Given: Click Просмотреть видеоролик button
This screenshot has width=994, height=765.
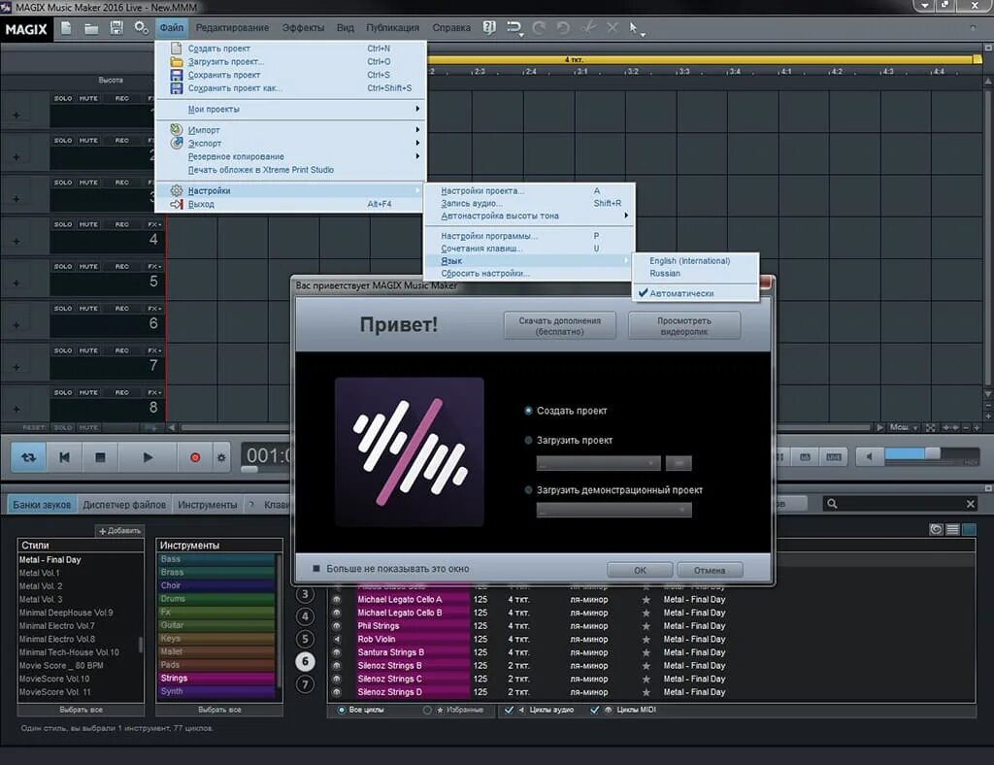Looking at the screenshot, I should (684, 326).
